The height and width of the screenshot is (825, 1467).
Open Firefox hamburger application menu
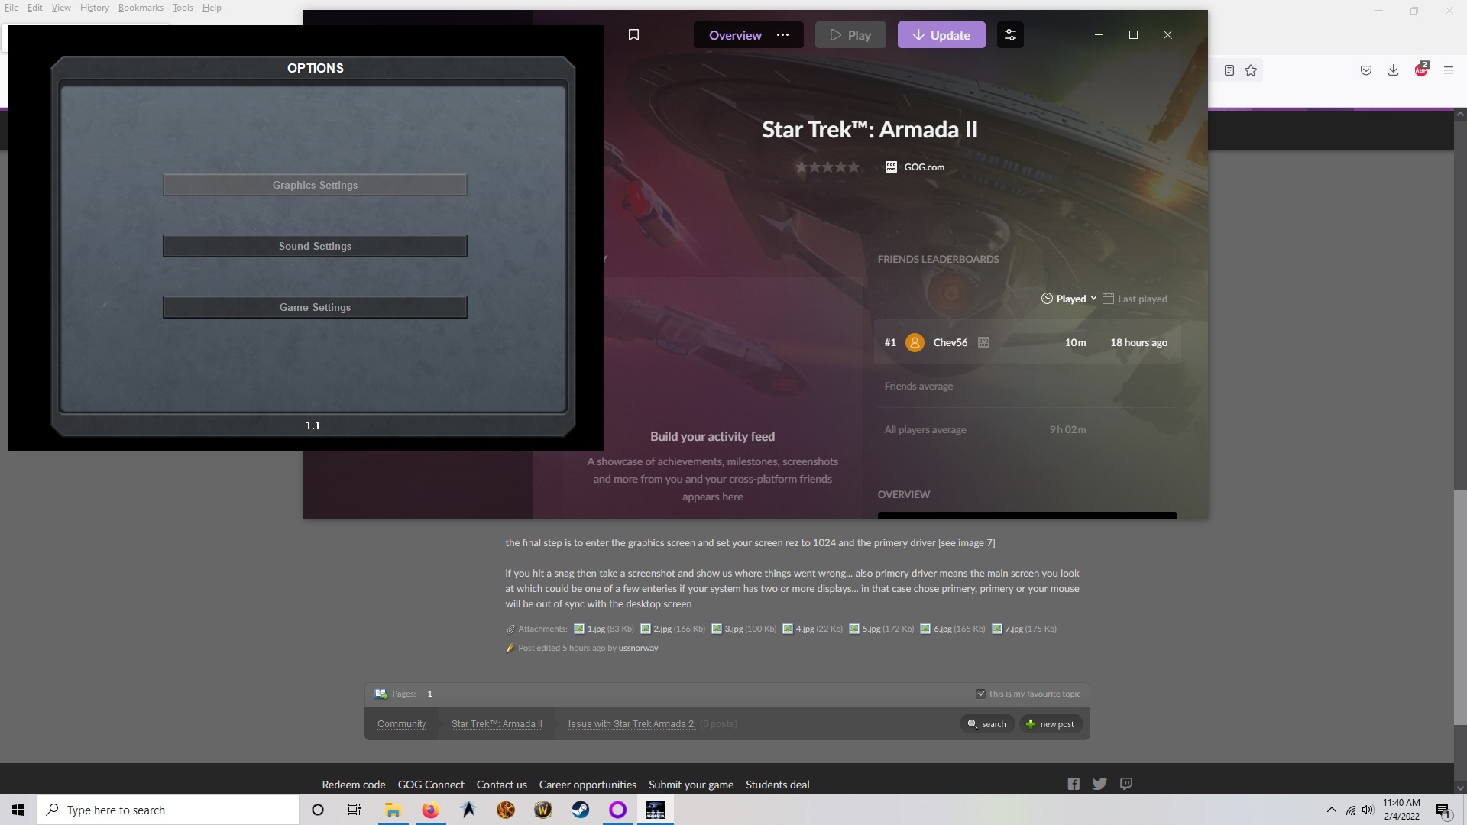click(1449, 70)
